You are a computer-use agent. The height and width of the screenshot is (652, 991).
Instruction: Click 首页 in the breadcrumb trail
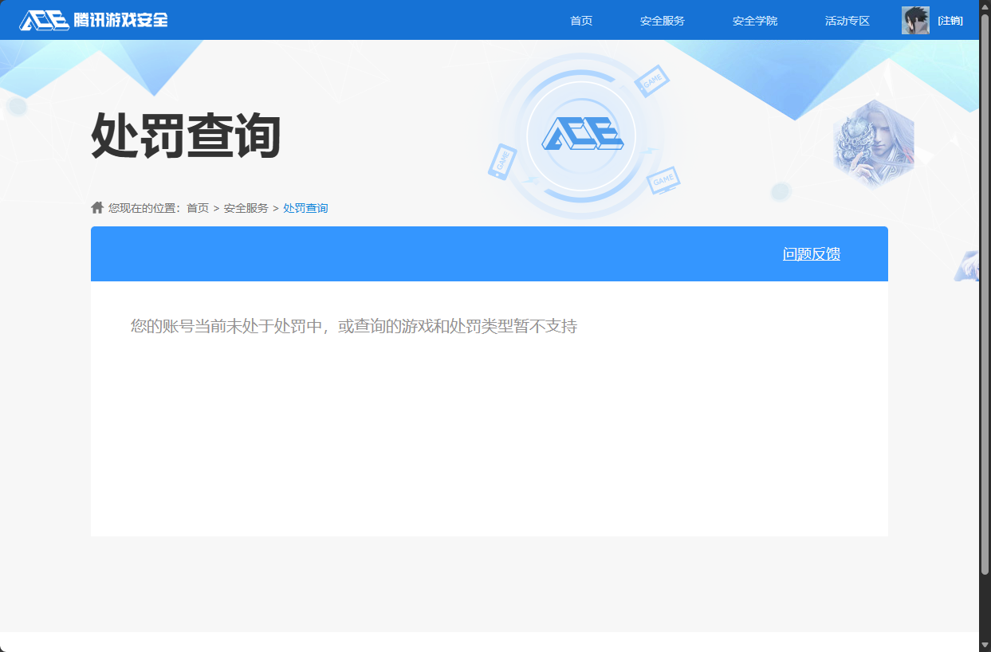tap(196, 207)
